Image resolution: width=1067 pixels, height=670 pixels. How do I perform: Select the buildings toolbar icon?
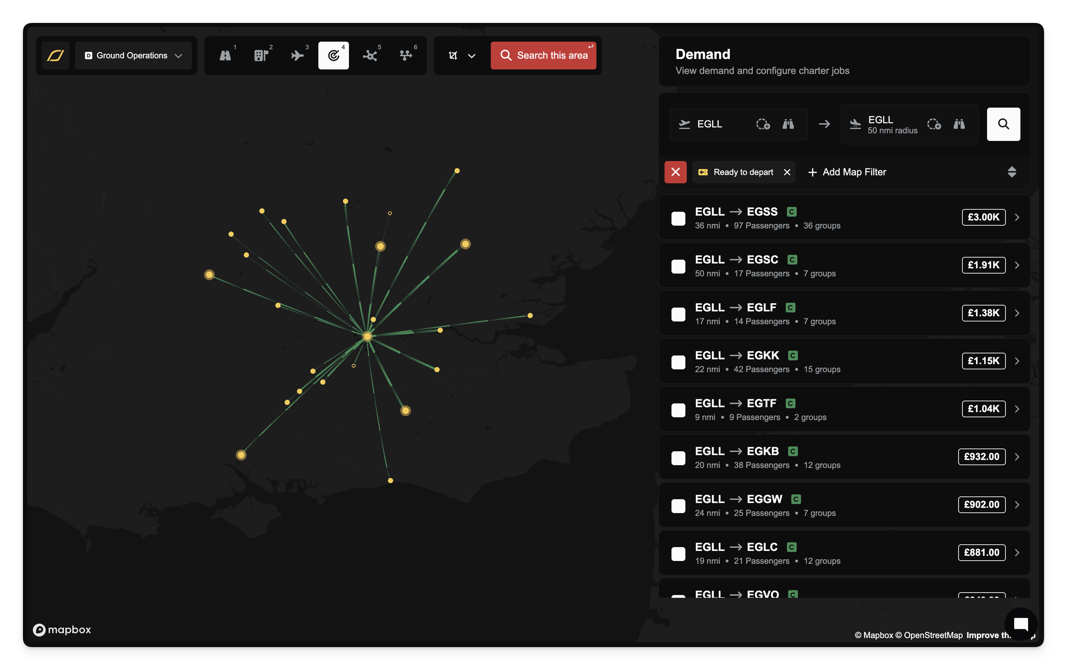[261, 56]
